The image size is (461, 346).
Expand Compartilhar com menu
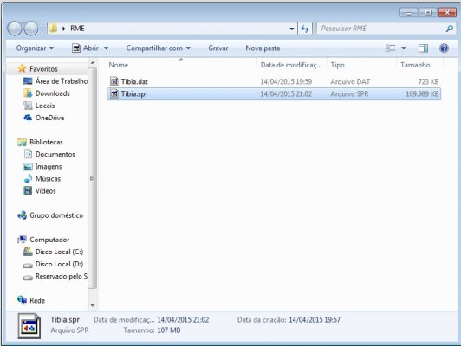pyautogui.click(x=159, y=48)
